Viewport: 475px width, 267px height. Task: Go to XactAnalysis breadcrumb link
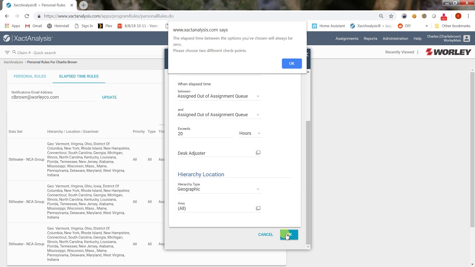click(x=13, y=62)
